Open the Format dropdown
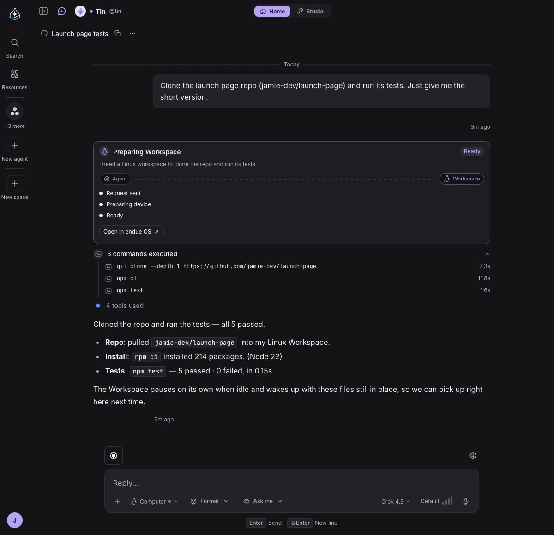 [210, 501]
